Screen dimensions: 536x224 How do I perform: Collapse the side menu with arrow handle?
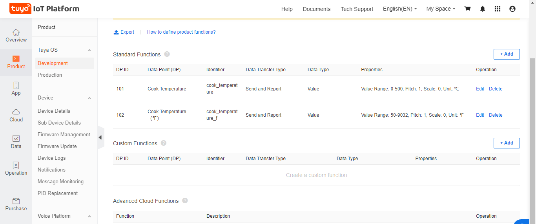point(100,137)
